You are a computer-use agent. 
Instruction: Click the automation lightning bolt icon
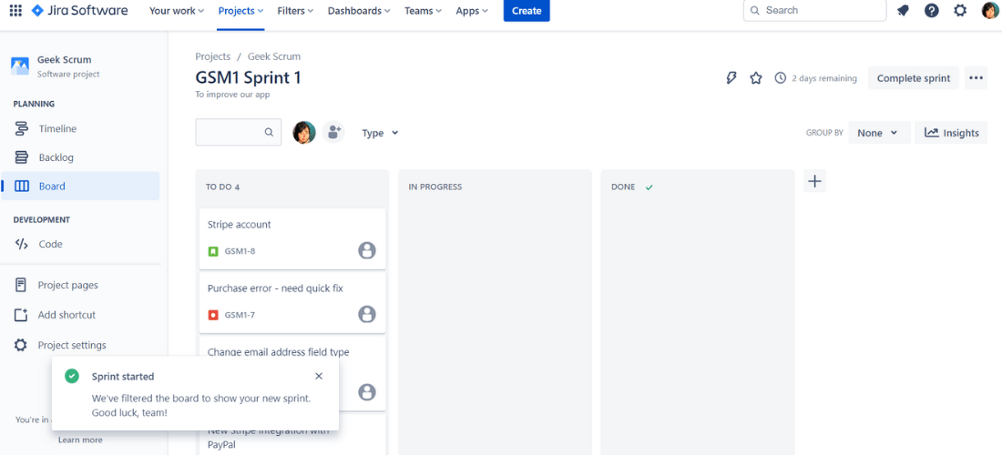[731, 78]
